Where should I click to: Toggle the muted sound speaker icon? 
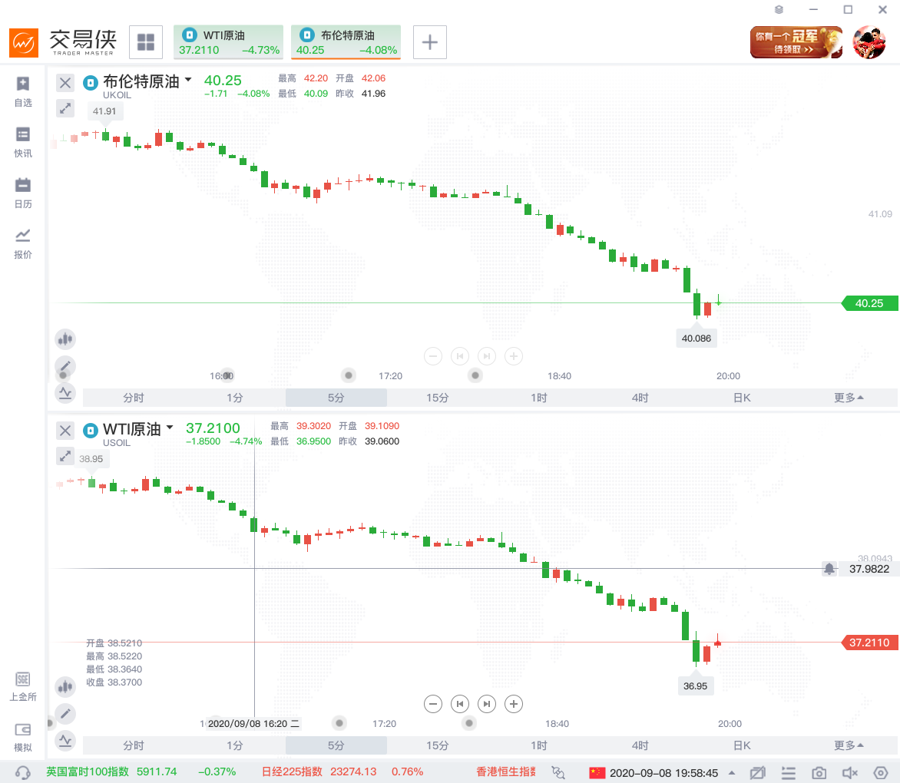coord(849,772)
